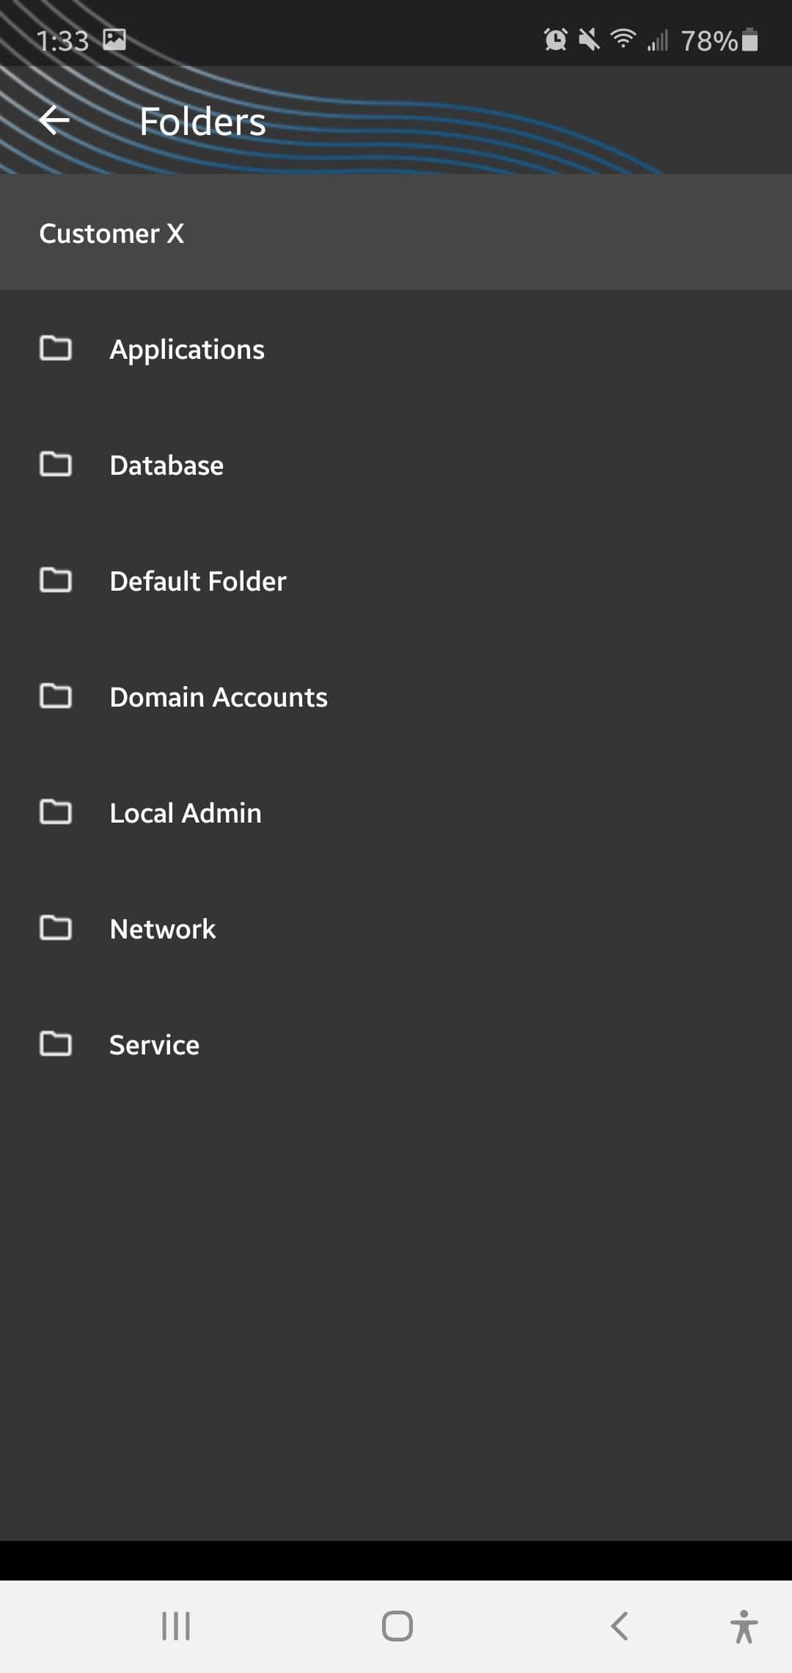This screenshot has height=1673, width=792.
Task: Select the Service folder
Action: (x=154, y=1045)
